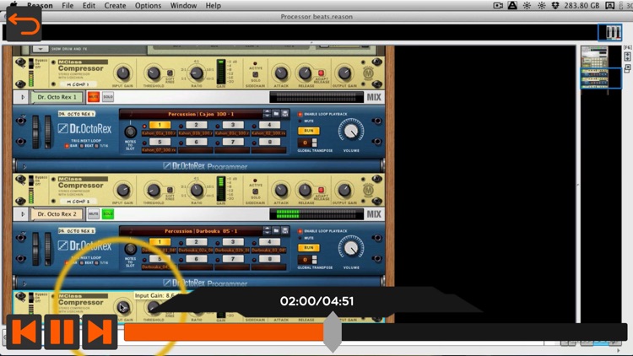Image resolution: width=633 pixels, height=356 pixels.
Task: Click the Show Drum and FX arrow button
Action: coord(40,49)
